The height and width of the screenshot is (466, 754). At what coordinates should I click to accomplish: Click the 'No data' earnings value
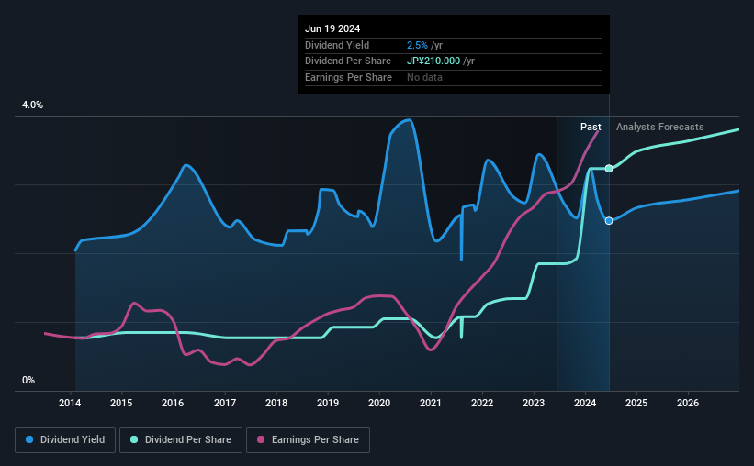[424, 77]
